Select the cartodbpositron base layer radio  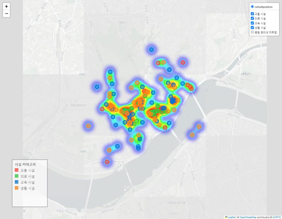(x=252, y=7)
